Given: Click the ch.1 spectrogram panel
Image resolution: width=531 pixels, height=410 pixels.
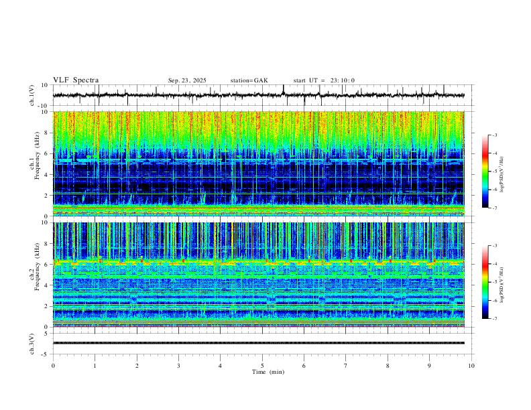Looking at the screenshot, I should coord(258,163).
